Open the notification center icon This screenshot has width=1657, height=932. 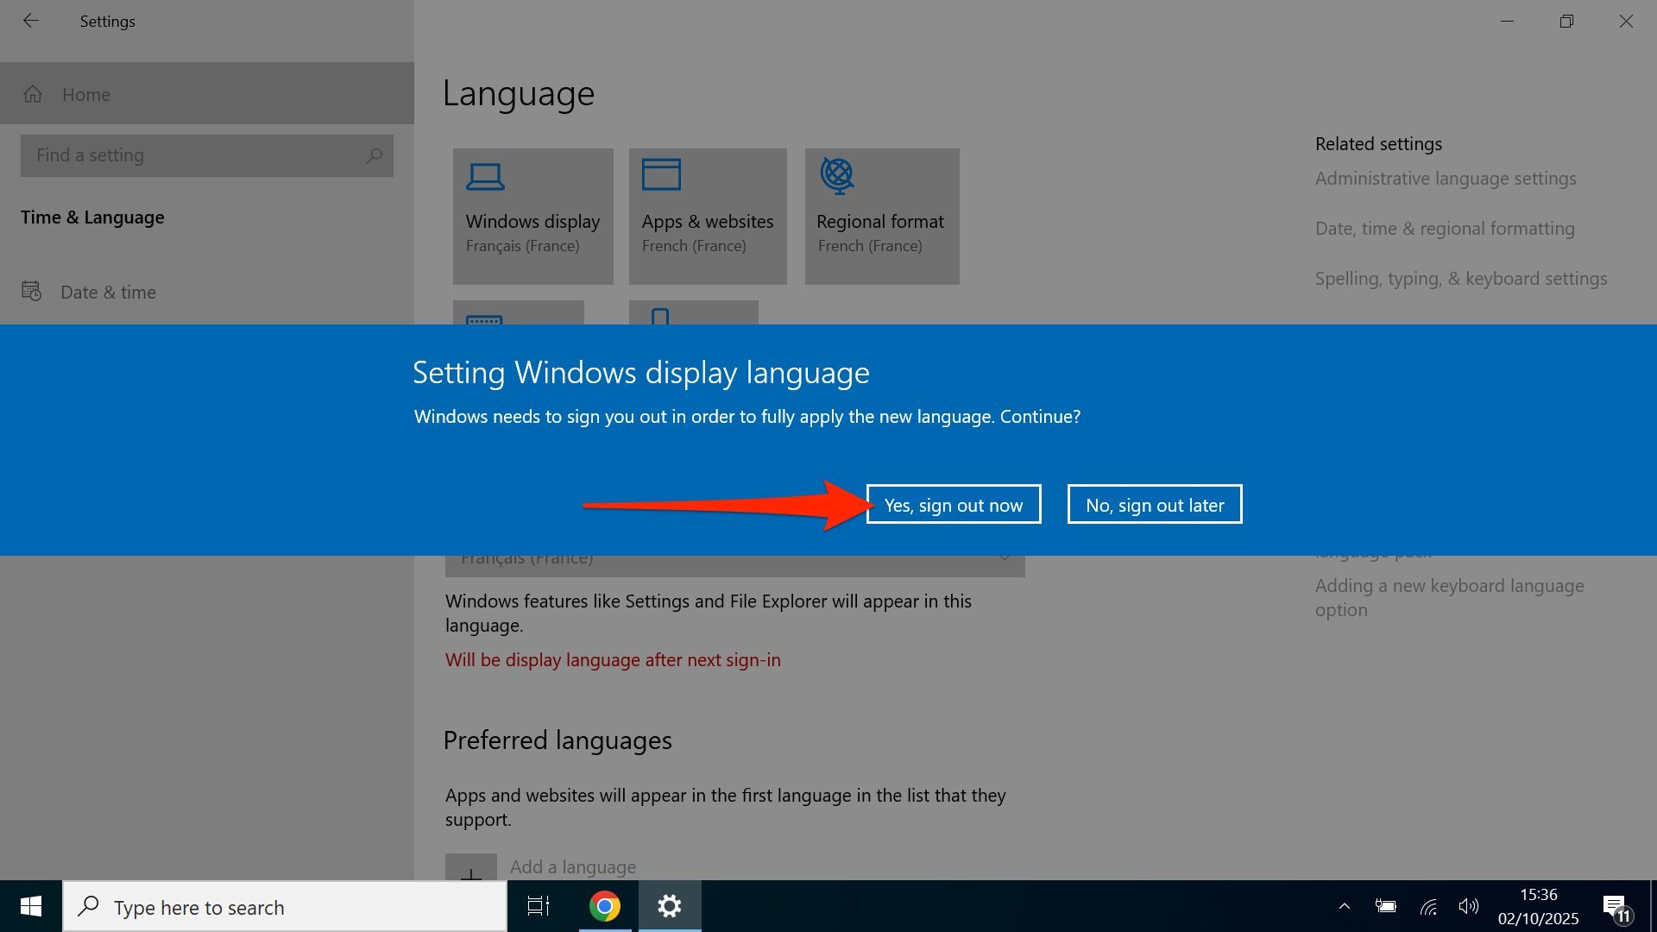click(x=1616, y=906)
